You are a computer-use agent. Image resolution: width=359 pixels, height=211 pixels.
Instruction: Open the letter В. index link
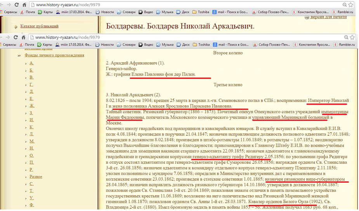[31, 77]
